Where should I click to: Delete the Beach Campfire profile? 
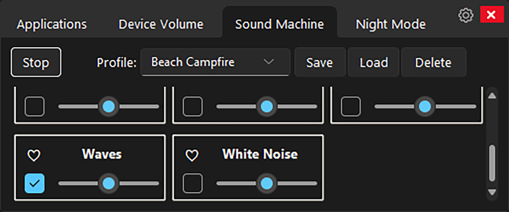[433, 62]
